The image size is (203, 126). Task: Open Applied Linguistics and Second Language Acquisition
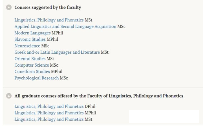65,26
